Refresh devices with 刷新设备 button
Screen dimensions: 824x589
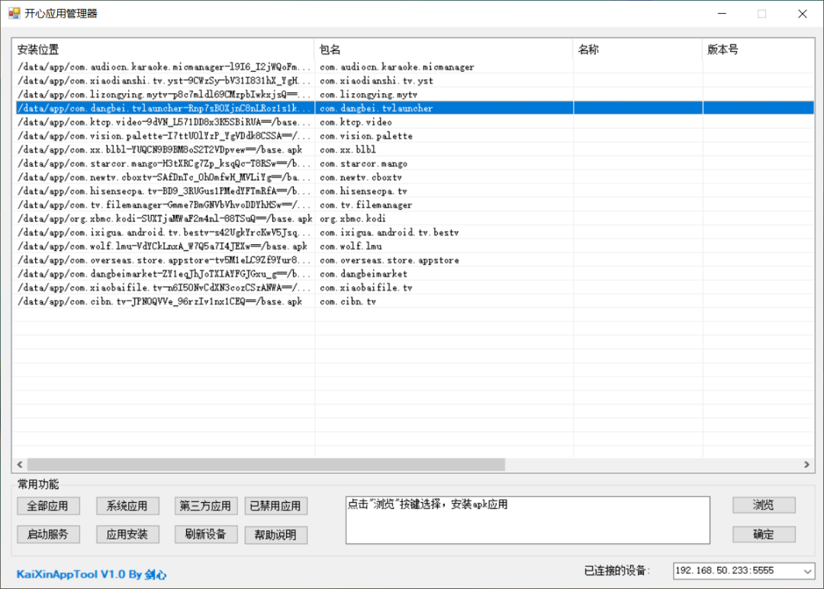coord(205,534)
